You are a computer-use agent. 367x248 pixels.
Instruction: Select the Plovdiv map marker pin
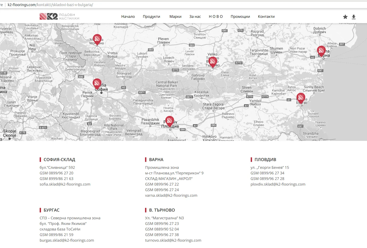point(170,121)
